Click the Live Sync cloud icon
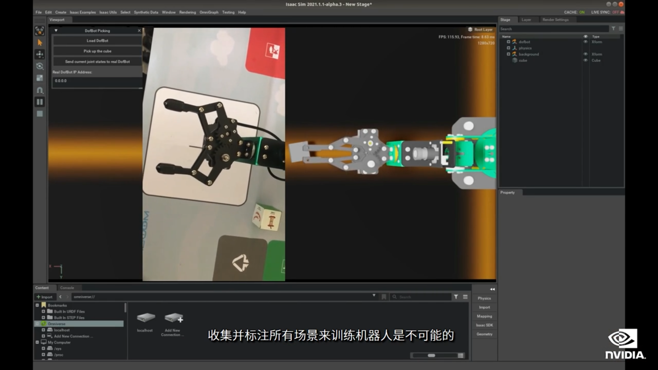658x370 pixels. click(622, 12)
